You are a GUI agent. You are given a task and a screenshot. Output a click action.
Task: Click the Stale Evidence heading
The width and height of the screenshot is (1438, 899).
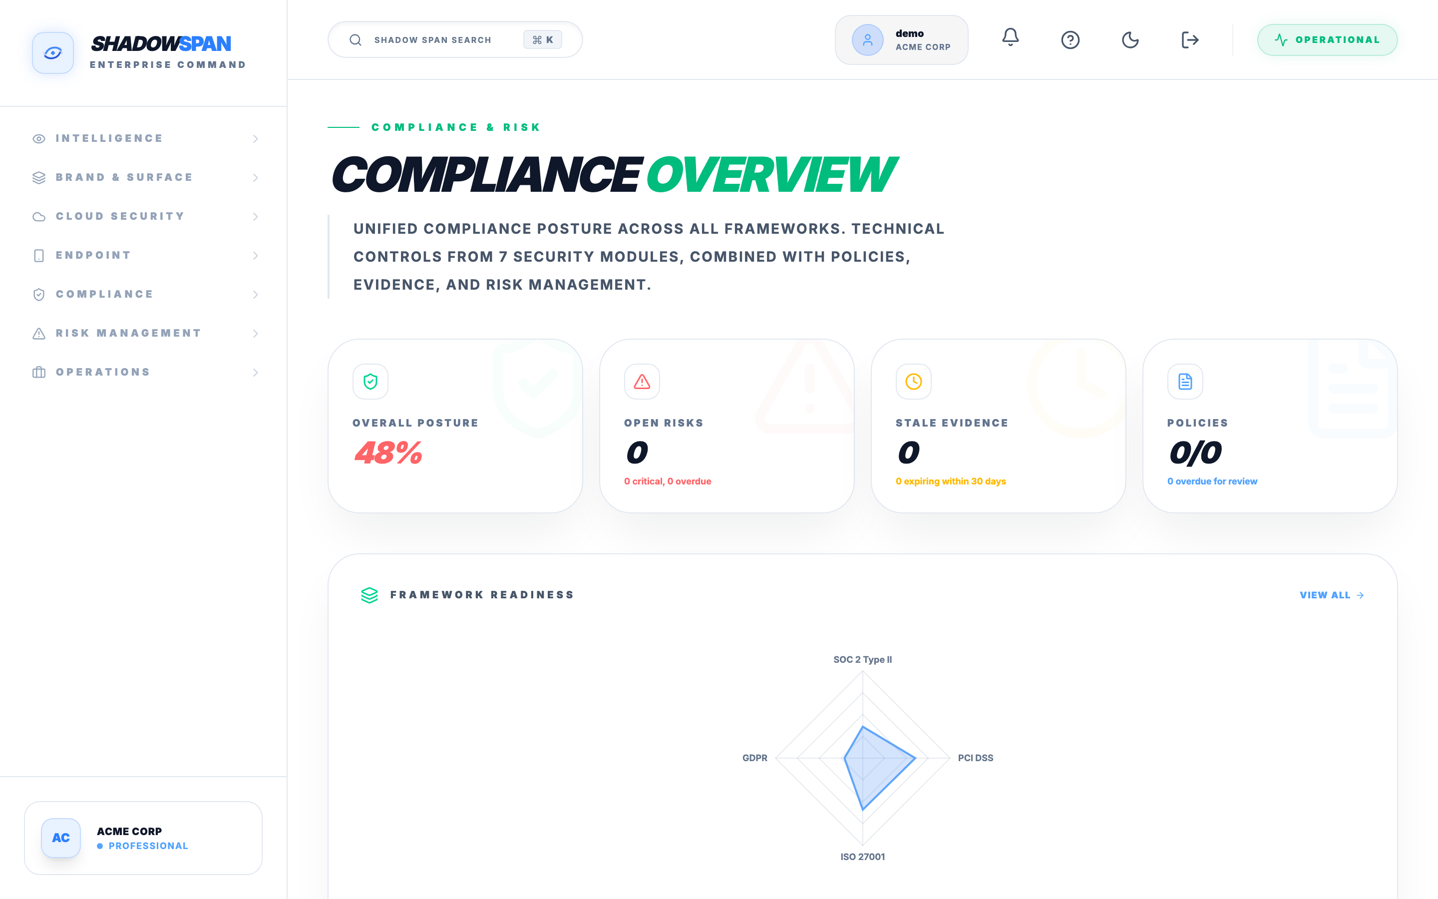(x=952, y=423)
